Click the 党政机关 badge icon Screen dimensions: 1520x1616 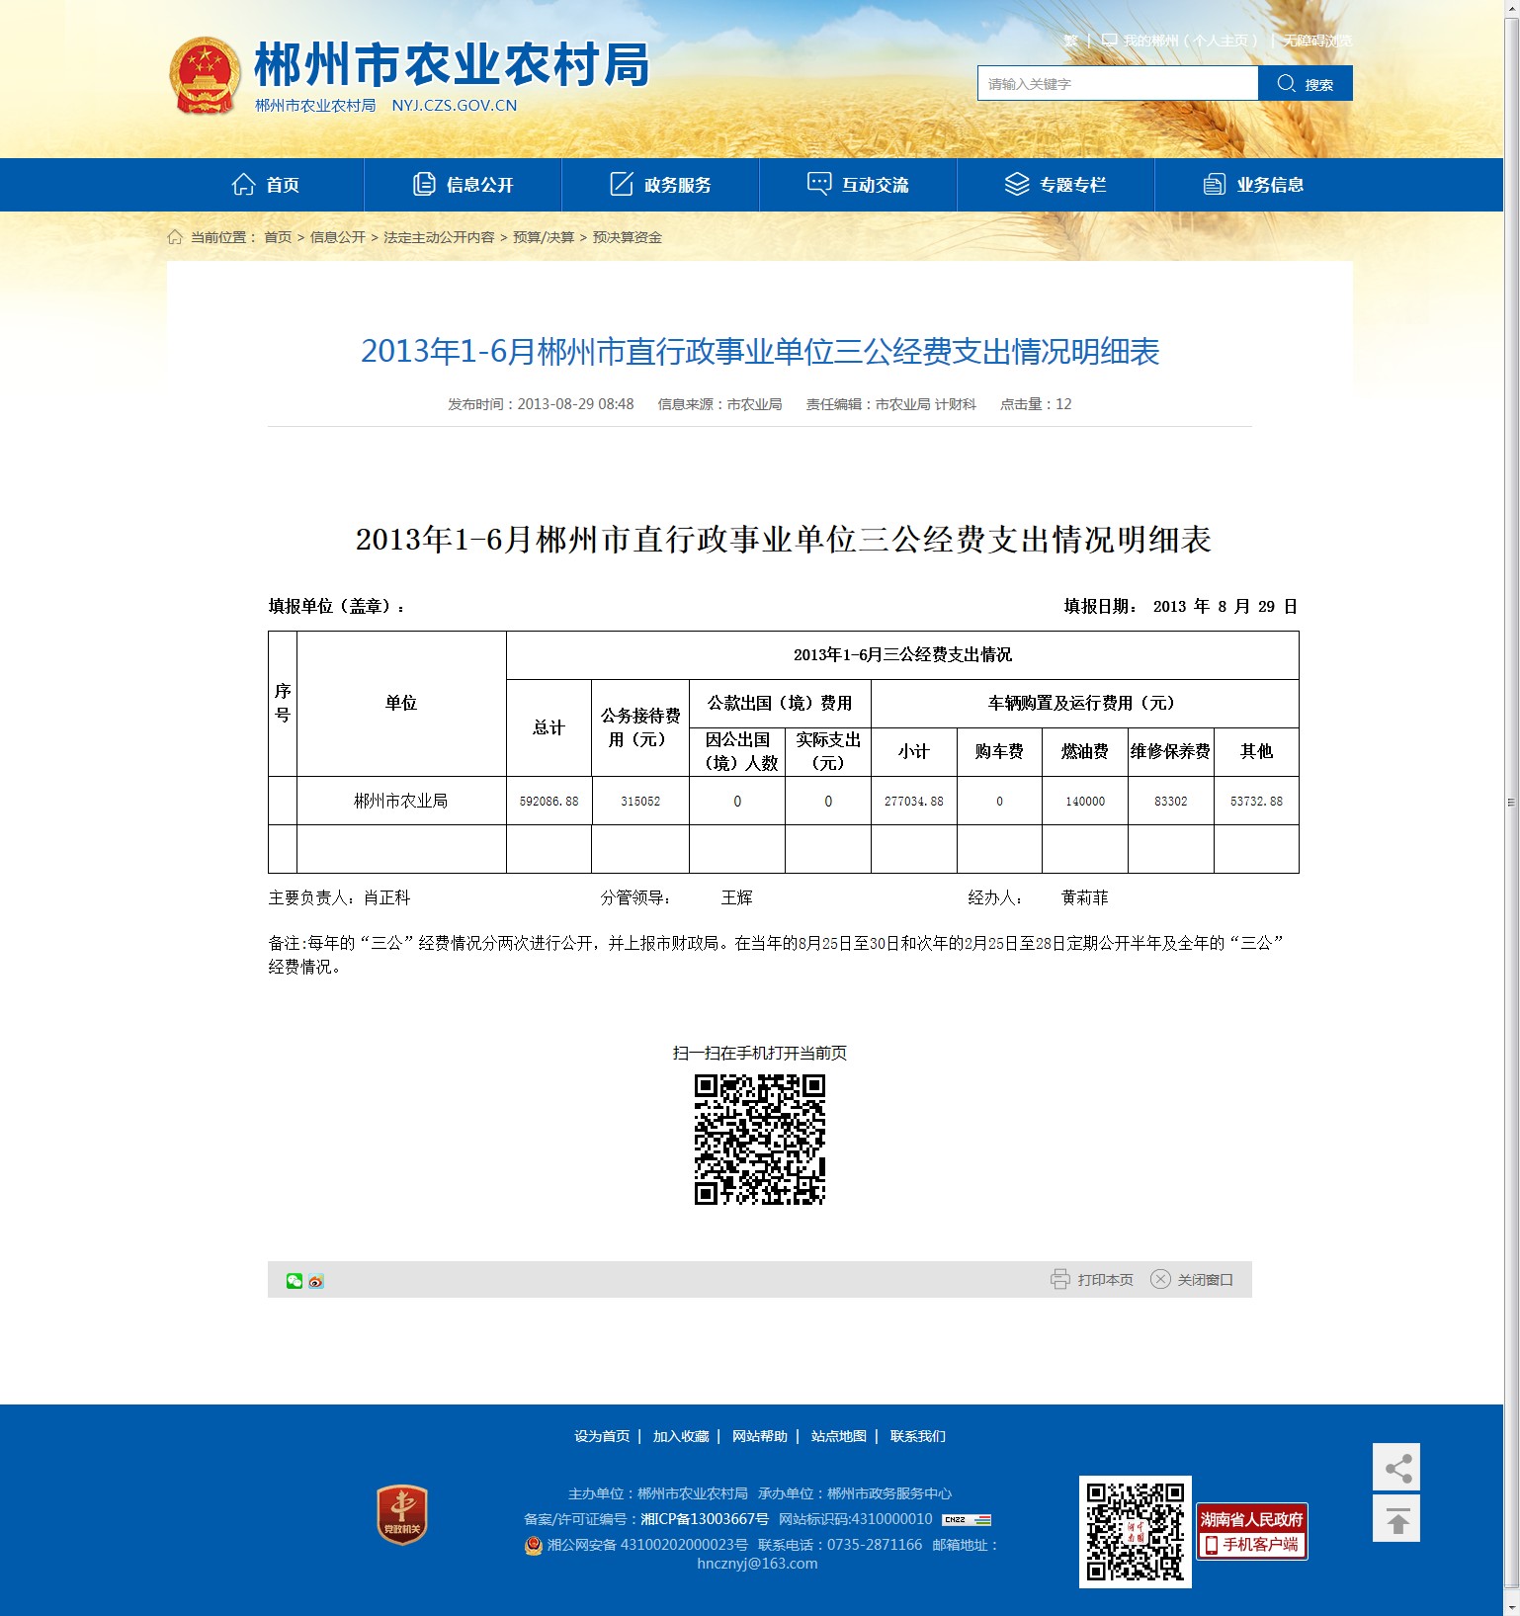402,1514
